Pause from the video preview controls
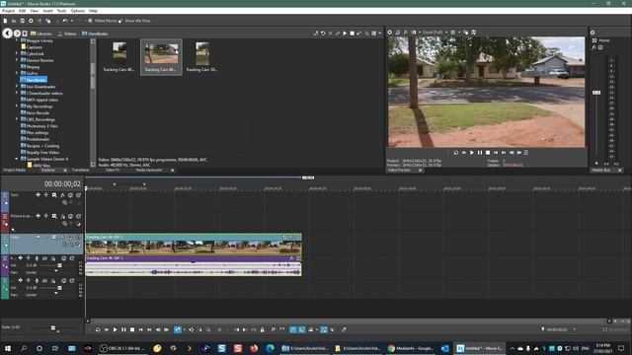 click(480, 153)
